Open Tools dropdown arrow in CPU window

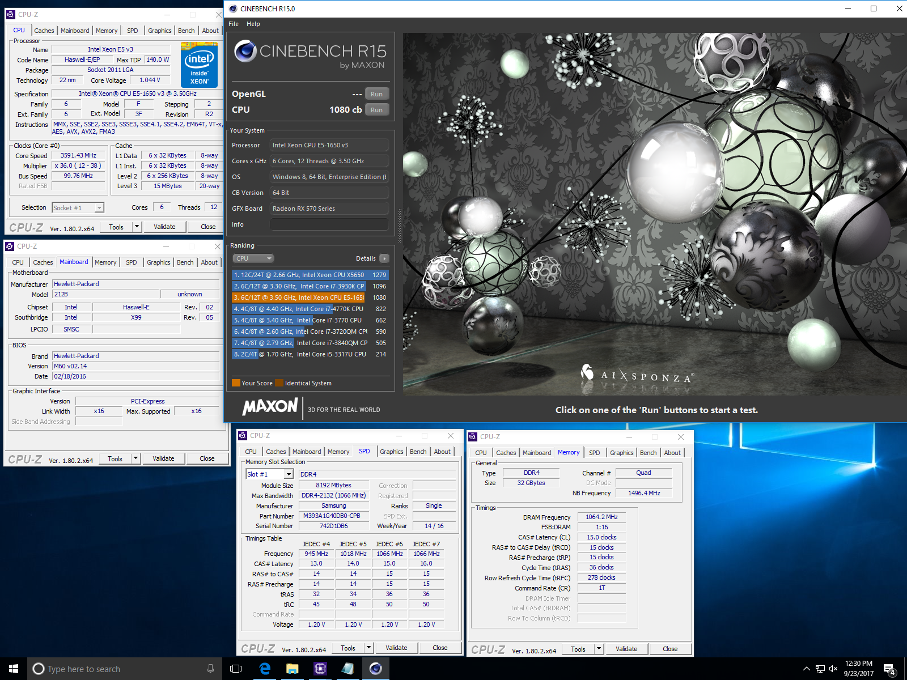pos(137,227)
